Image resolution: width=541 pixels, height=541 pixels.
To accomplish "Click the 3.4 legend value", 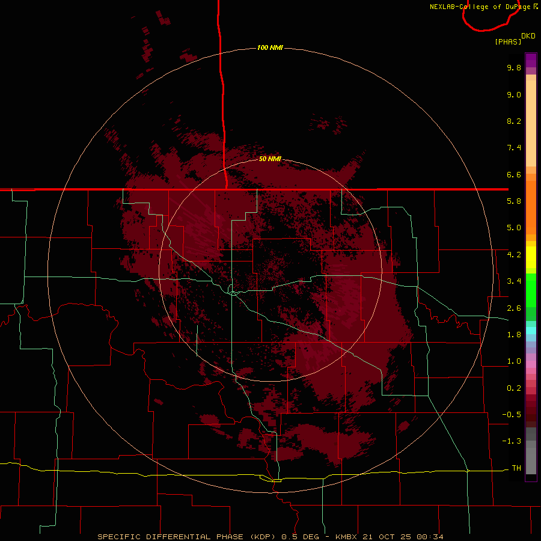I will [x=514, y=281].
